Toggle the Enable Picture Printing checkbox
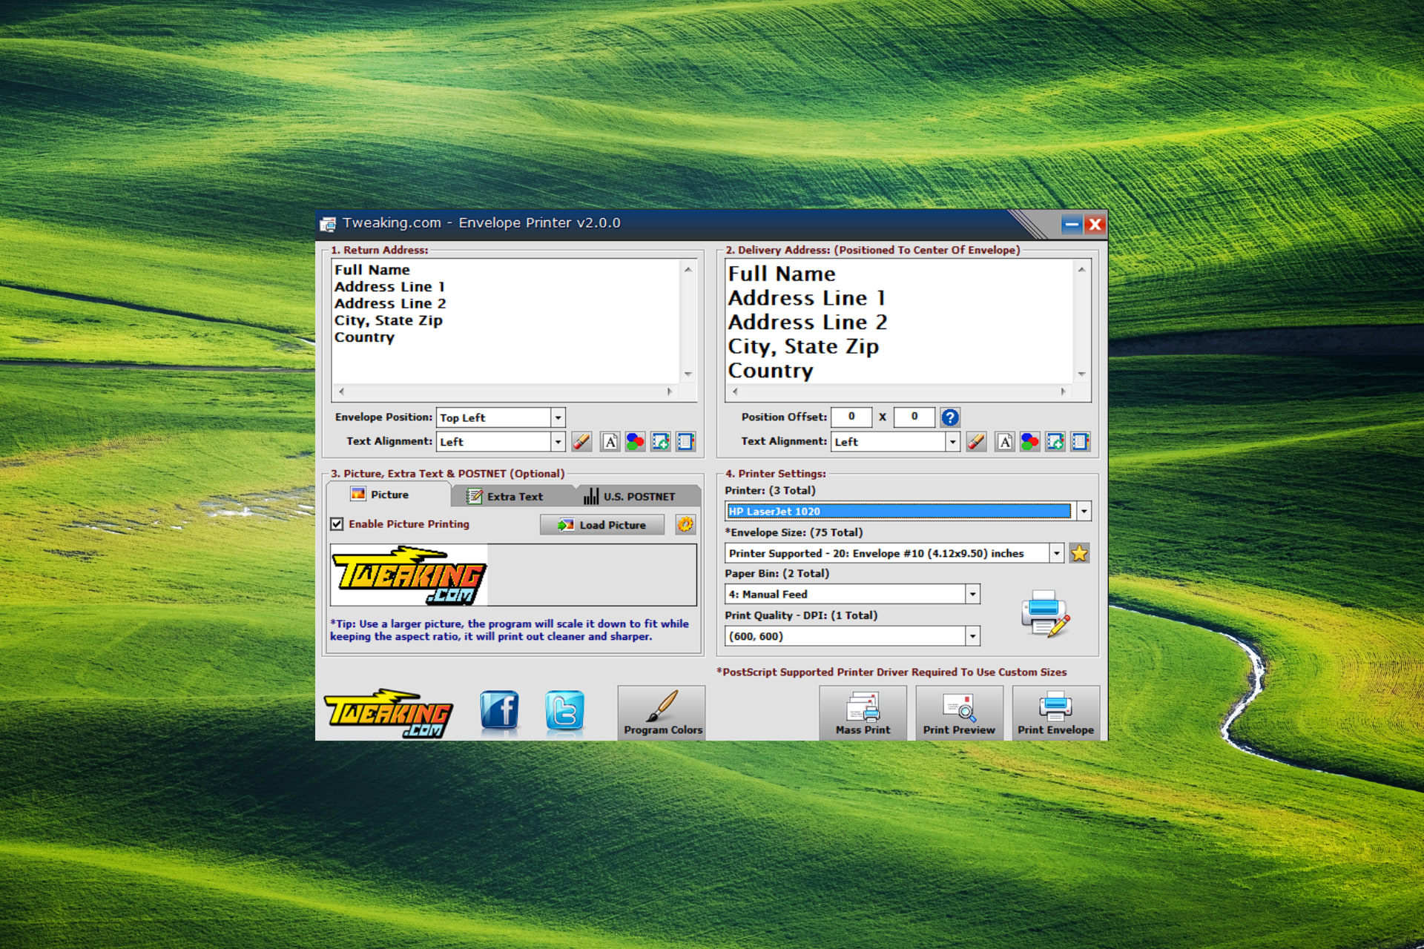The height and width of the screenshot is (949, 1424). coord(337,524)
